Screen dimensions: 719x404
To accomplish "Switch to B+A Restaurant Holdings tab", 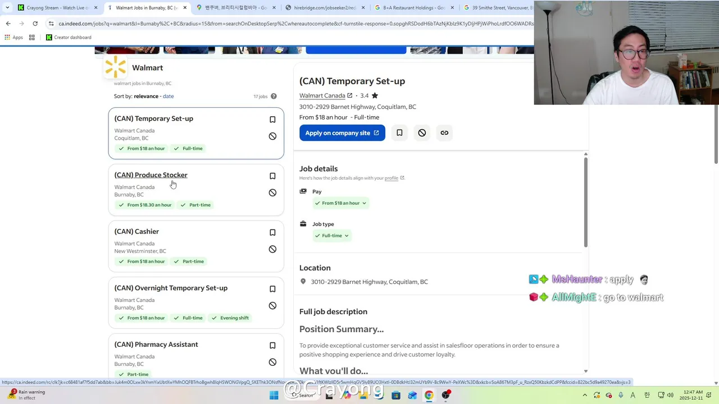I will tap(414, 8).
